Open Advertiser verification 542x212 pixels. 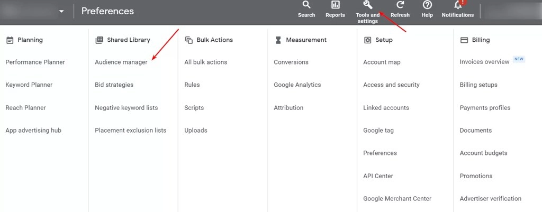tap(490, 199)
